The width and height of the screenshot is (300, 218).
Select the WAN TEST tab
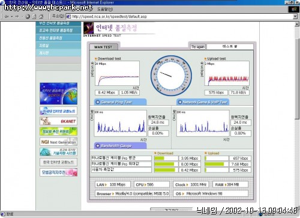tap(103, 47)
